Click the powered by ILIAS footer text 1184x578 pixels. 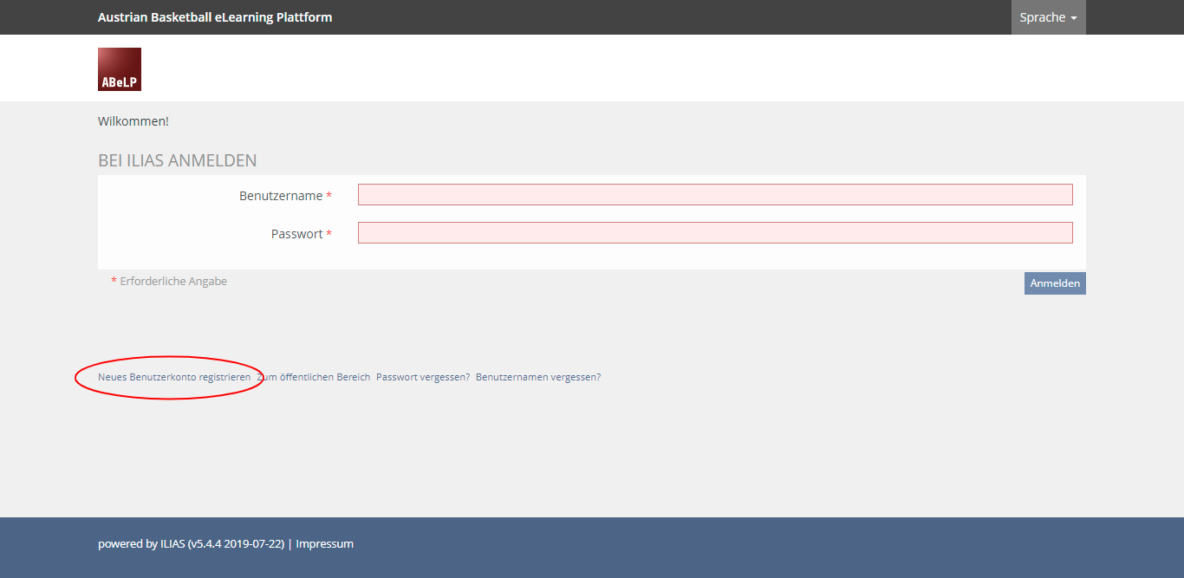pyautogui.click(x=191, y=544)
